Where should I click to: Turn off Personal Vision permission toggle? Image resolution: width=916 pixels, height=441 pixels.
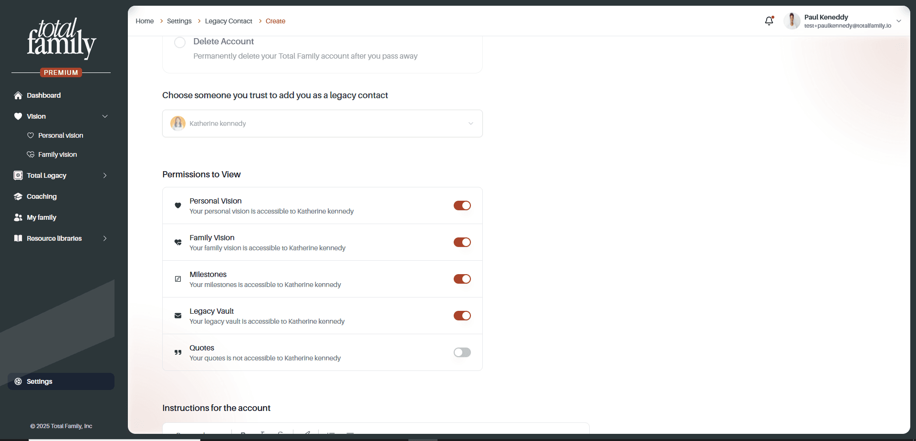tap(462, 205)
